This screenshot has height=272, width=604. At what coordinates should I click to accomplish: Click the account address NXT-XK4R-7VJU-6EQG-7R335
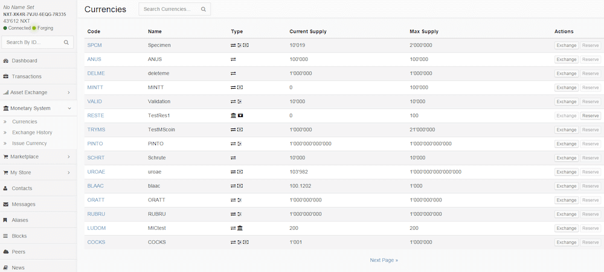(34, 14)
